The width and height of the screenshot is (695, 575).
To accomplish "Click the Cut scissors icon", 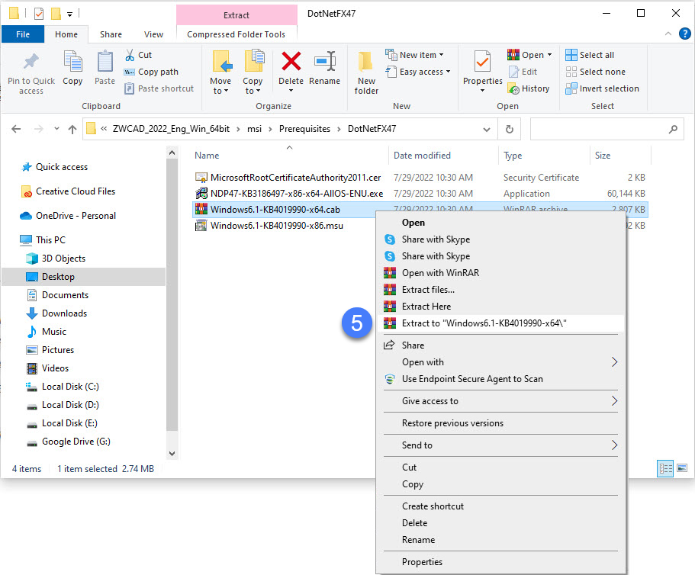I will pos(130,55).
